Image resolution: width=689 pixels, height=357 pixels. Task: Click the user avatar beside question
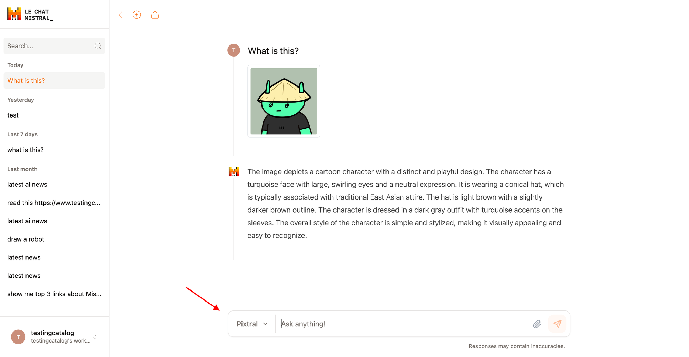[x=234, y=50]
